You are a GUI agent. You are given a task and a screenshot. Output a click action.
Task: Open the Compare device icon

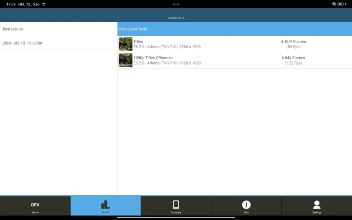coord(176,205)
